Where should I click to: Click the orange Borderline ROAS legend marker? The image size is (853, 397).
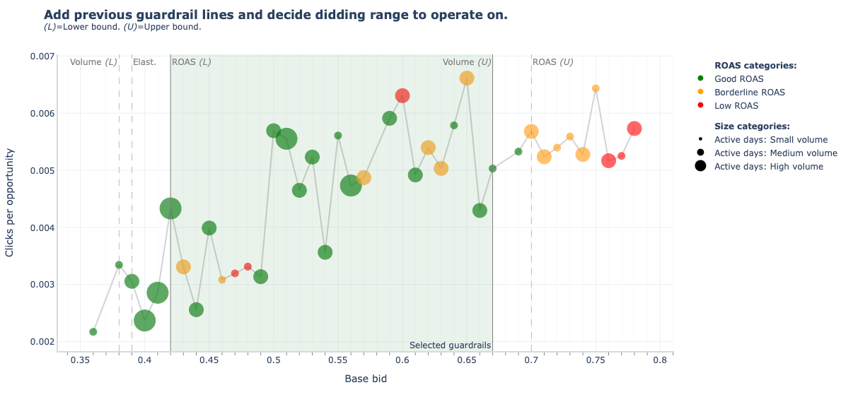point(700,93)
